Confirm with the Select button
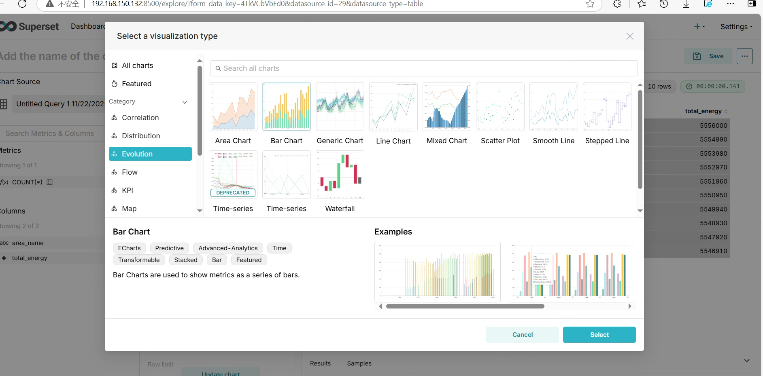The height and width of the screenshot is (376, 763). [599, 335]
